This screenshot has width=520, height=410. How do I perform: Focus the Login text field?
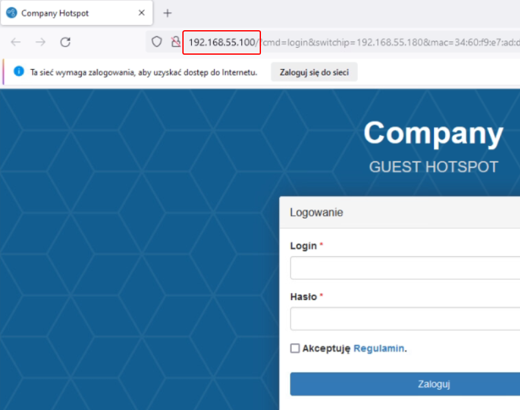tap(405, 268)
